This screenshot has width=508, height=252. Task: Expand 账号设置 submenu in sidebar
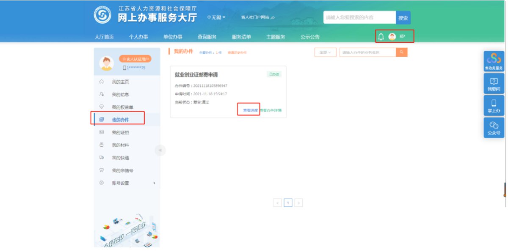tap(127, 183)
